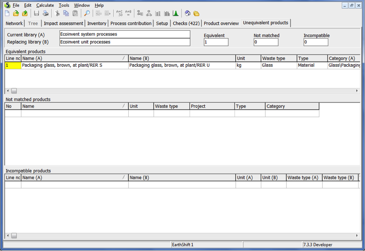This screenshot has width=365, height=251.
Task: Click the green distribution curve icon
Action: tap(176, 13)
